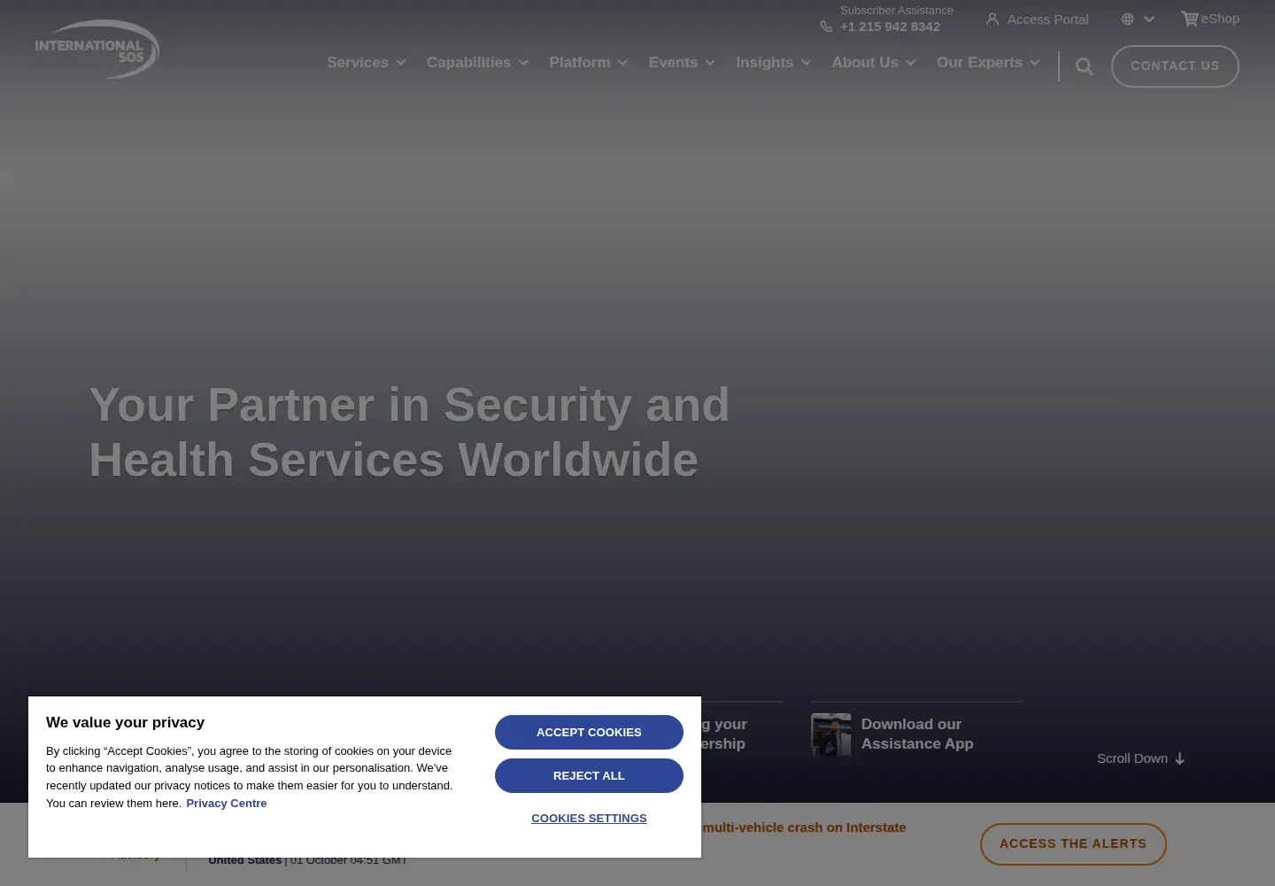This screenshot has width=1275, height=886.
Task: Click the Scroll Down text
Action: coord(1132,758)
